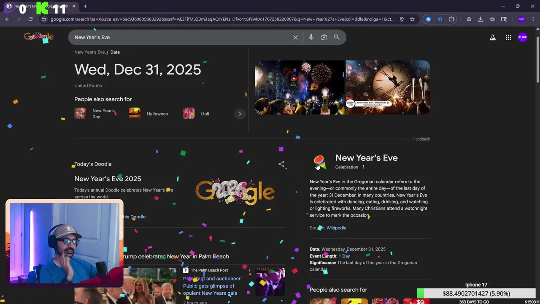Screen dimensions: 540x304
Task: Open the Chrome three-dot menu
Action: click(533, 19)
